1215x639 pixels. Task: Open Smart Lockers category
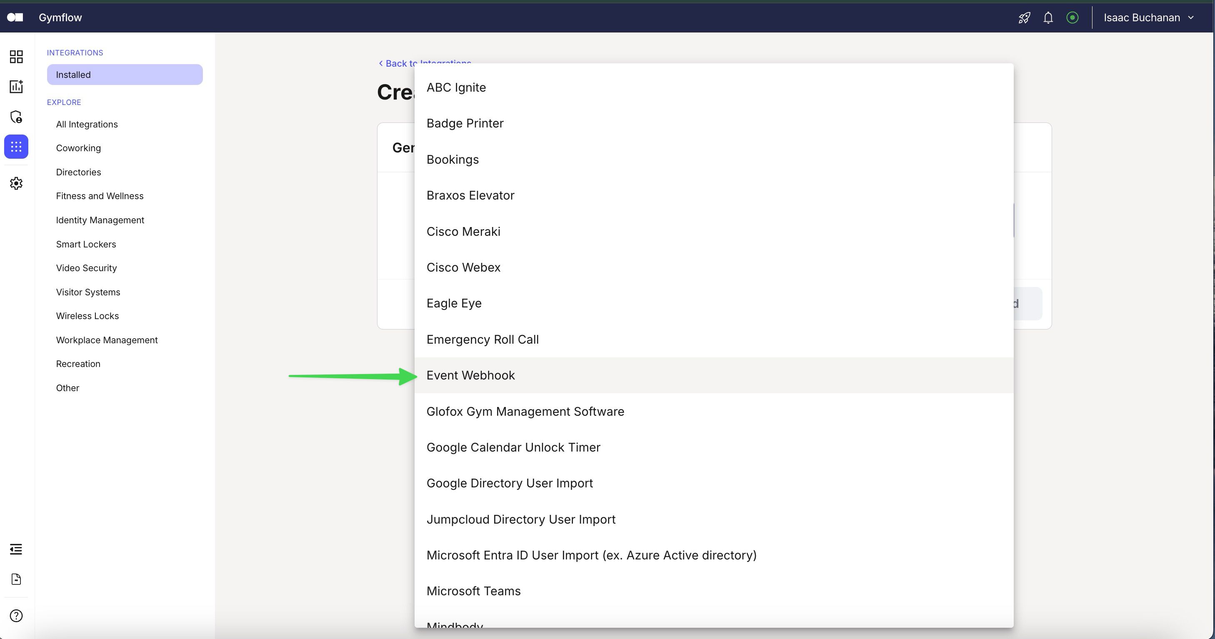[x=86, y=244]
